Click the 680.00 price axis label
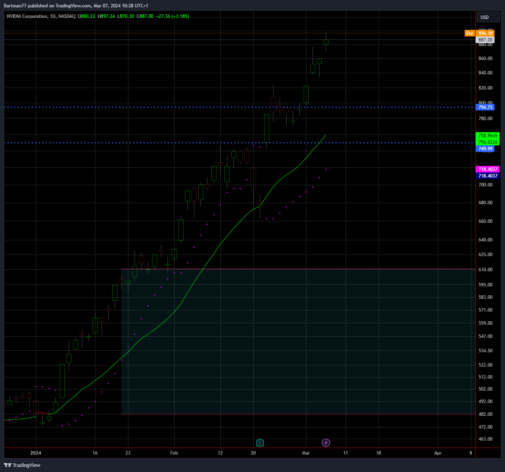This screenshot has height=472, width=505. (486, 203)
